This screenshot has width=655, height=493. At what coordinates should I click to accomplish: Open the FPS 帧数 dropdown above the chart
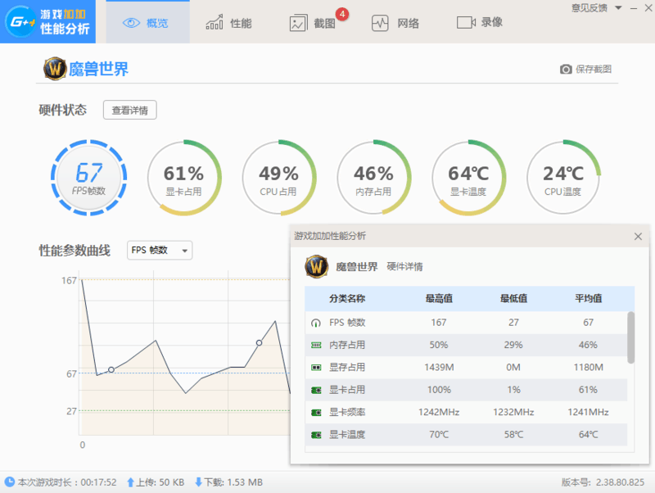(x=159, y=251)
